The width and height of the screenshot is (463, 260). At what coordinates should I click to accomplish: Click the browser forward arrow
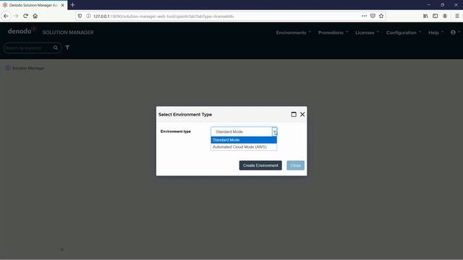(x=16, y=16)
